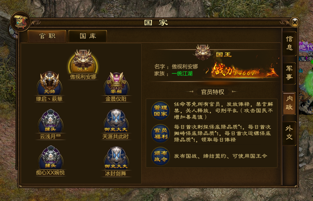Click 捕头 icon above 云浅月
Viewport: 313px width, 201px height.
tap(51, 121)
